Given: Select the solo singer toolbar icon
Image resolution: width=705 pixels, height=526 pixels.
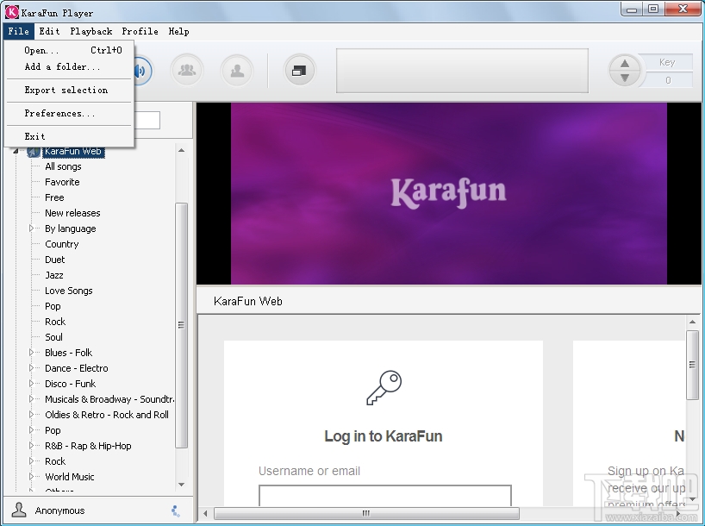Looking at the screenshot, I should [237, 71].
